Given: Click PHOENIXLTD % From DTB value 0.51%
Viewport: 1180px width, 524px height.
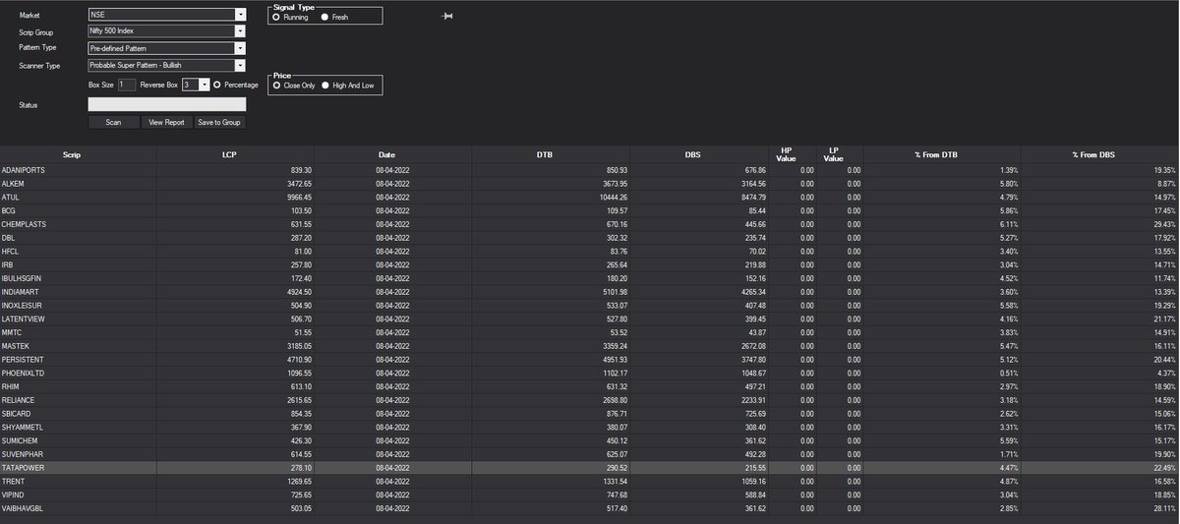Looking at the screenshot, I should [1009, 373].
